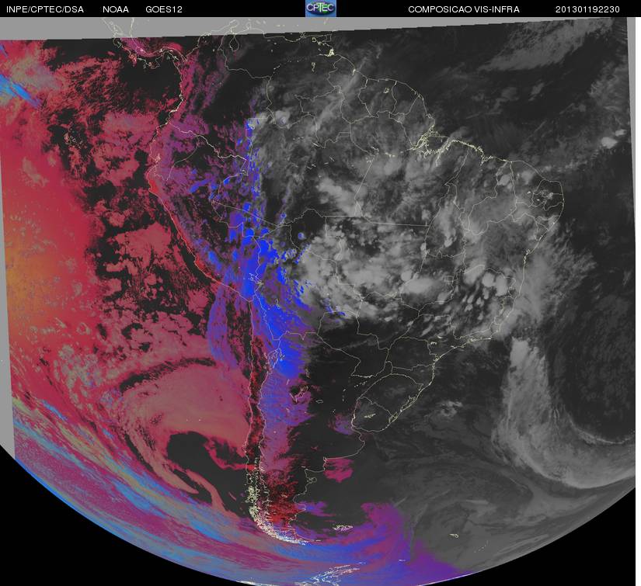Click the NOAA label in header
641x586 pixels.
click(x=116, y=9)
